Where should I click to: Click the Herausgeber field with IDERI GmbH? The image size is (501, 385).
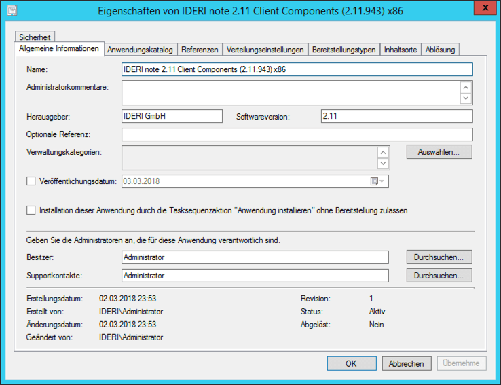tap(172, 116)
